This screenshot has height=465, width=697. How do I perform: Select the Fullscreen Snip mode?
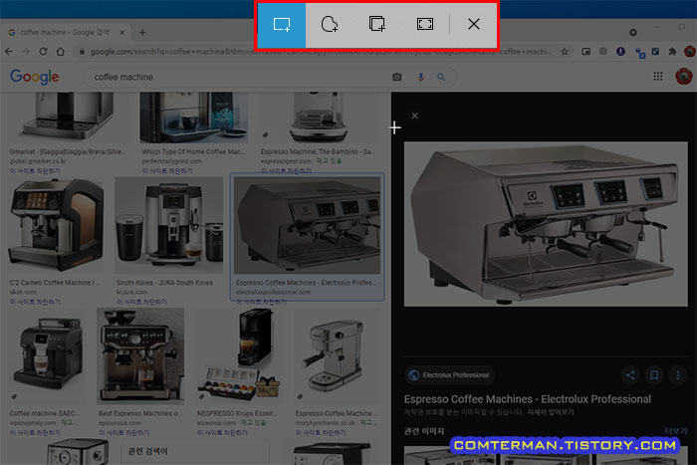425,25
